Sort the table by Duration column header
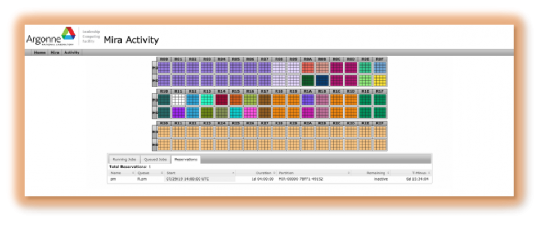The width and height of the screenshot is (543, 226). click(264, 173)
